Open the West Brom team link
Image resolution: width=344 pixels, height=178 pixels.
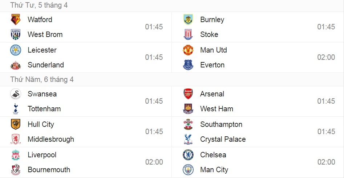click(45, 34)
